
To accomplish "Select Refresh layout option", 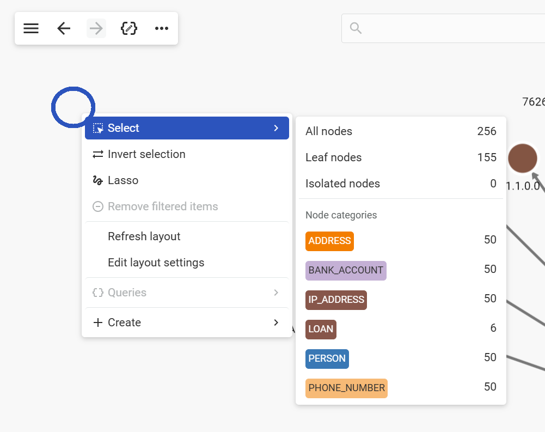I will pos(144,236).
